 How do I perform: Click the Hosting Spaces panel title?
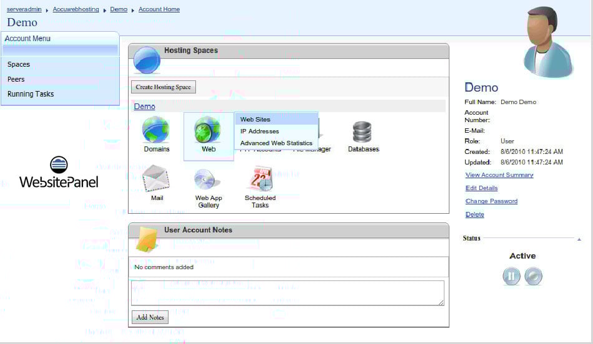pos(191,50)
